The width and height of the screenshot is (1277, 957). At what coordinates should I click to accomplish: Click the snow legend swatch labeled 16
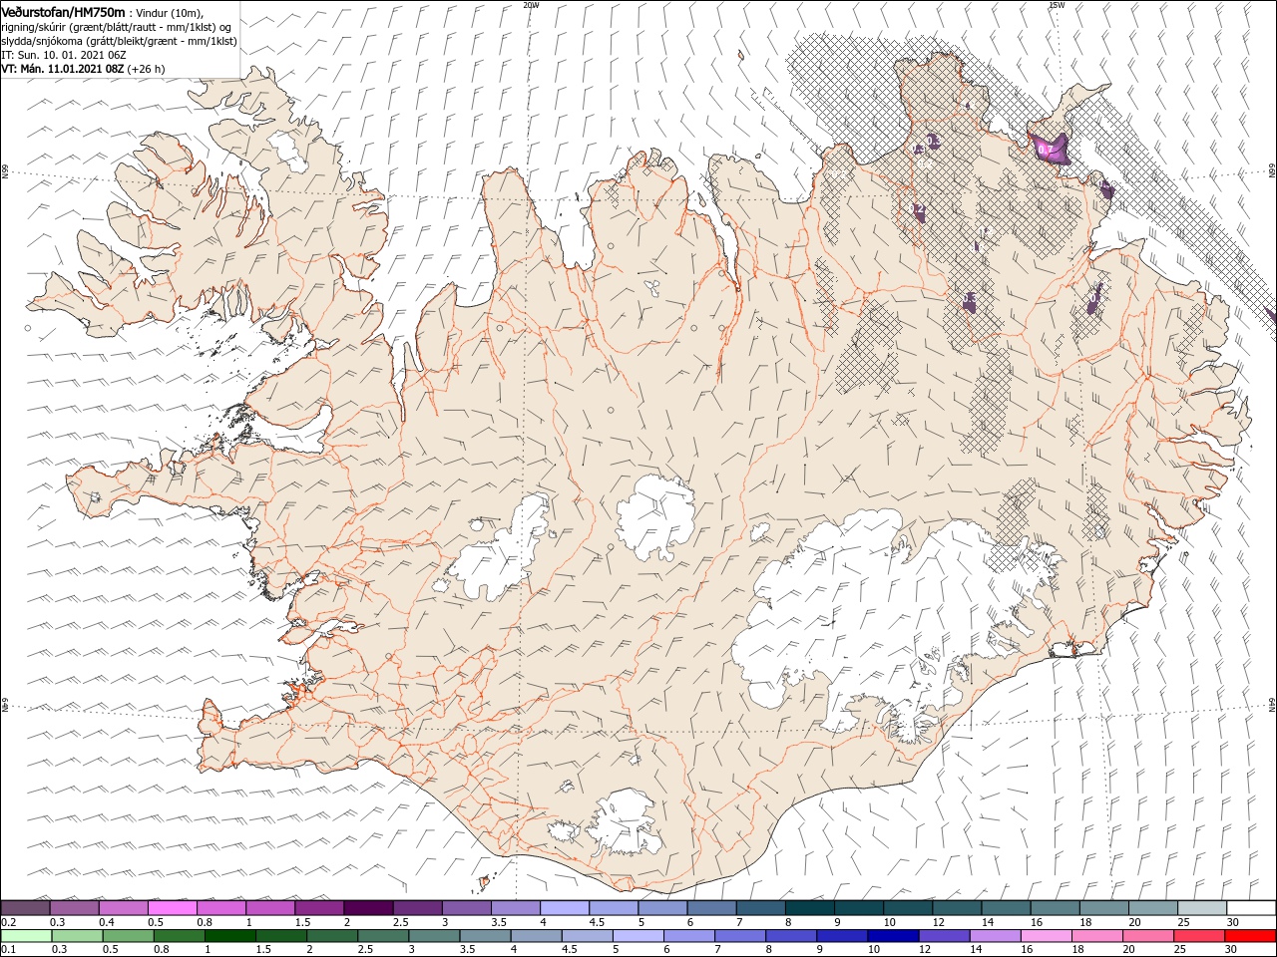pyautogui.click(x=1055, y=908)
